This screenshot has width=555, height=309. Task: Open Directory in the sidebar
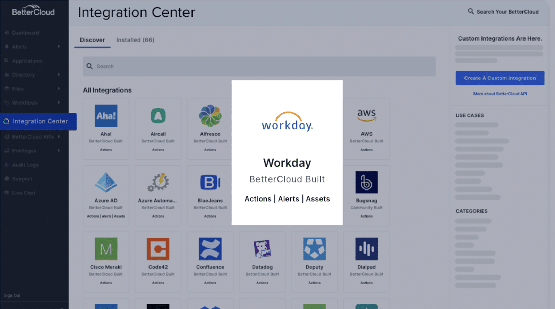23,75
